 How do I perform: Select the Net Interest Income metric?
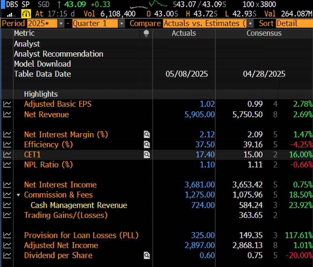tap(60, 185)
